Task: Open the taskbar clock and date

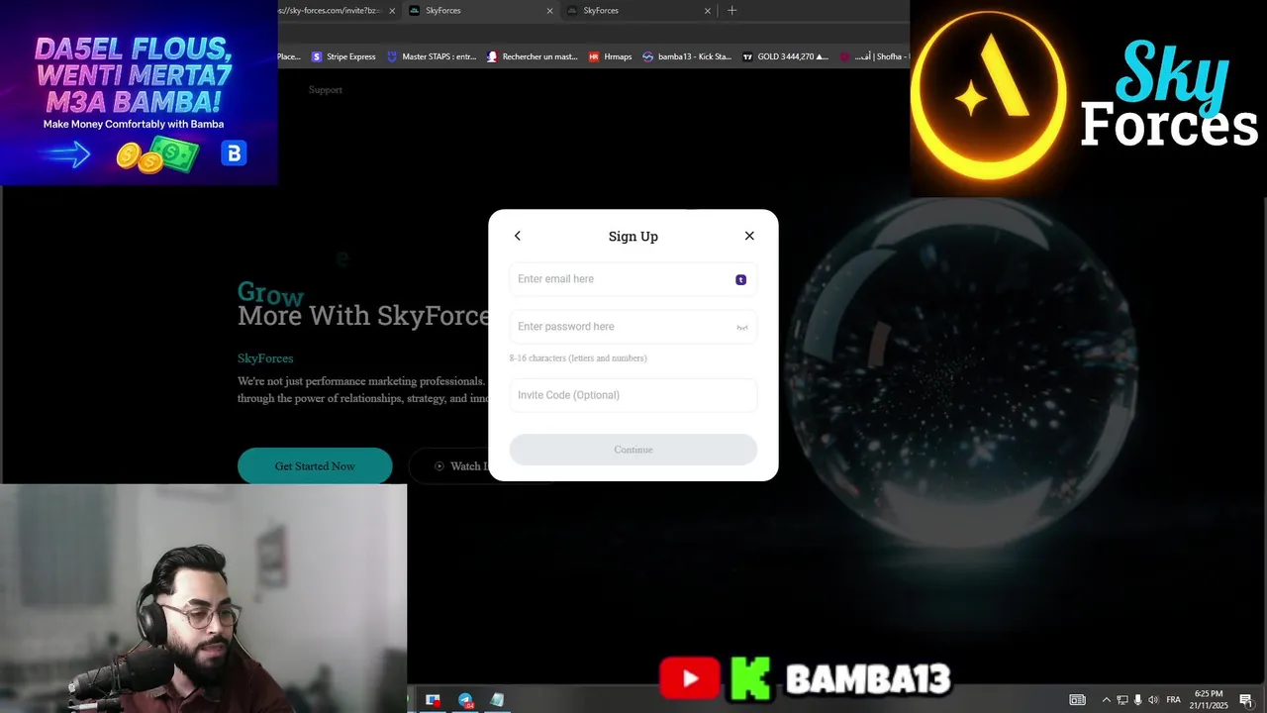Action: (1210, 699)
